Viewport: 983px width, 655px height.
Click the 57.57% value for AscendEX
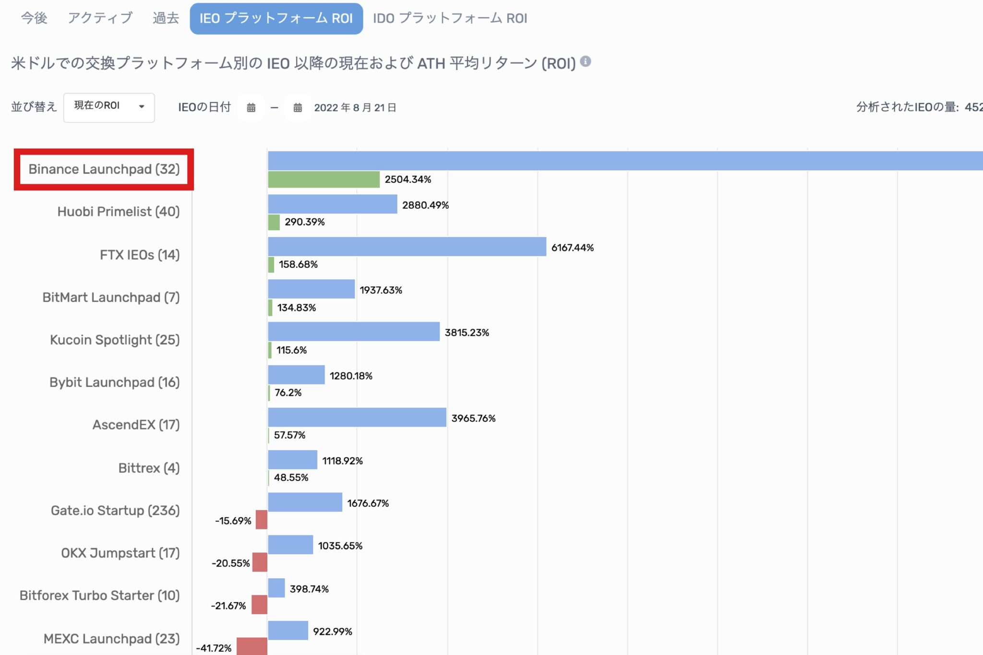point(289,435)
